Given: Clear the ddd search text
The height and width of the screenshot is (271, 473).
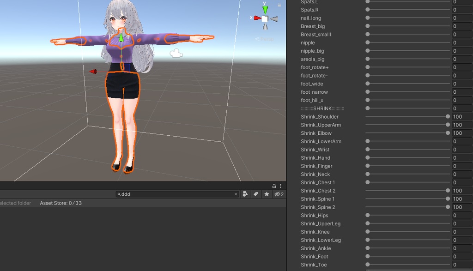Looking at the screenshot, I should click(x=236, y=194).
